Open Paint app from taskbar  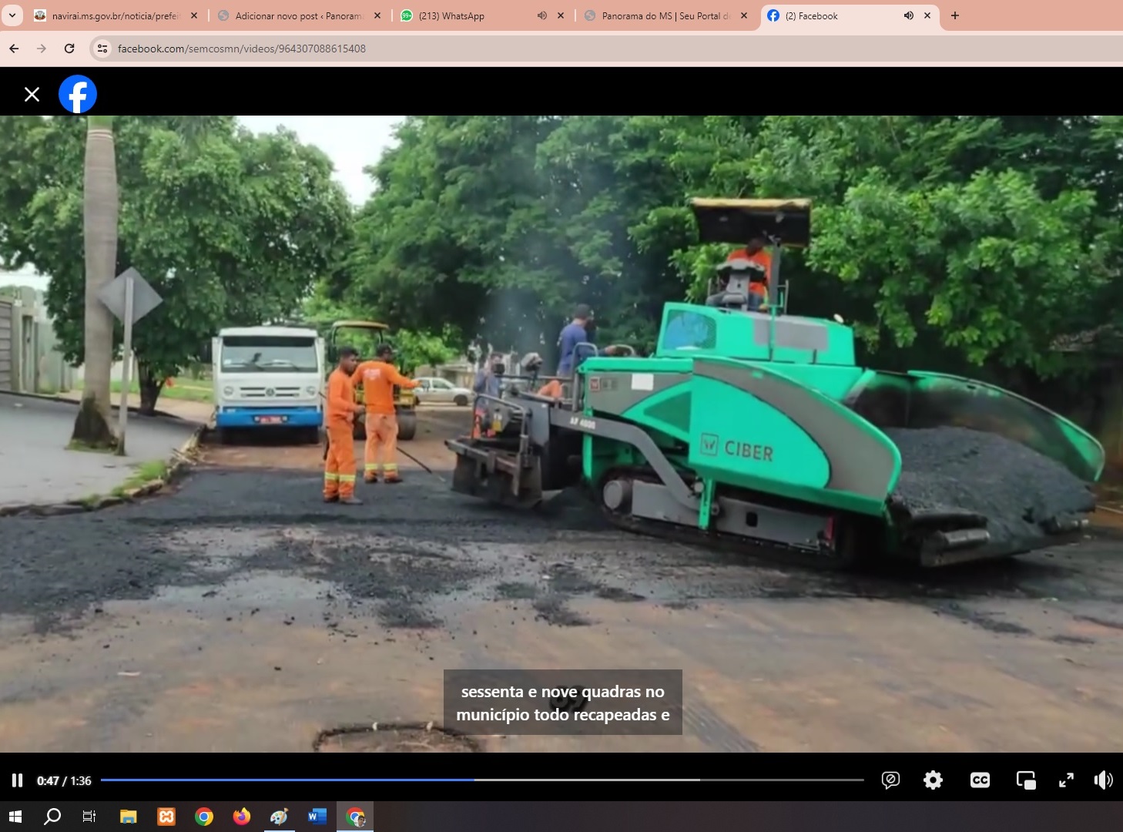point(279,817)
